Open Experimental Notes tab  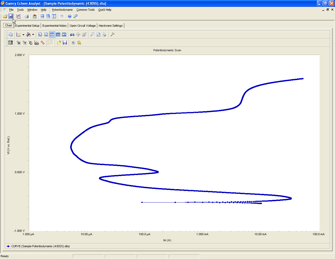tap(54, 26)
